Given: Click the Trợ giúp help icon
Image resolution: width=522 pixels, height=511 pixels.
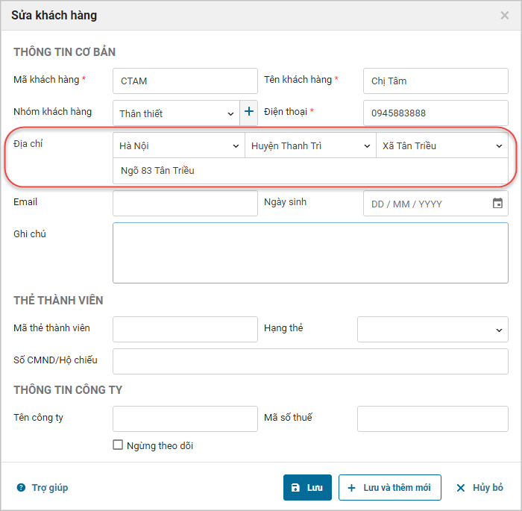Looking at the screenshot, I should [21, 488].
